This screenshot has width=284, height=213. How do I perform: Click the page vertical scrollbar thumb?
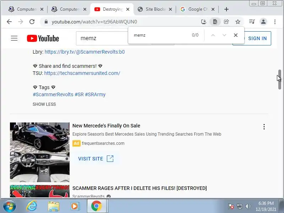point(280,79)
